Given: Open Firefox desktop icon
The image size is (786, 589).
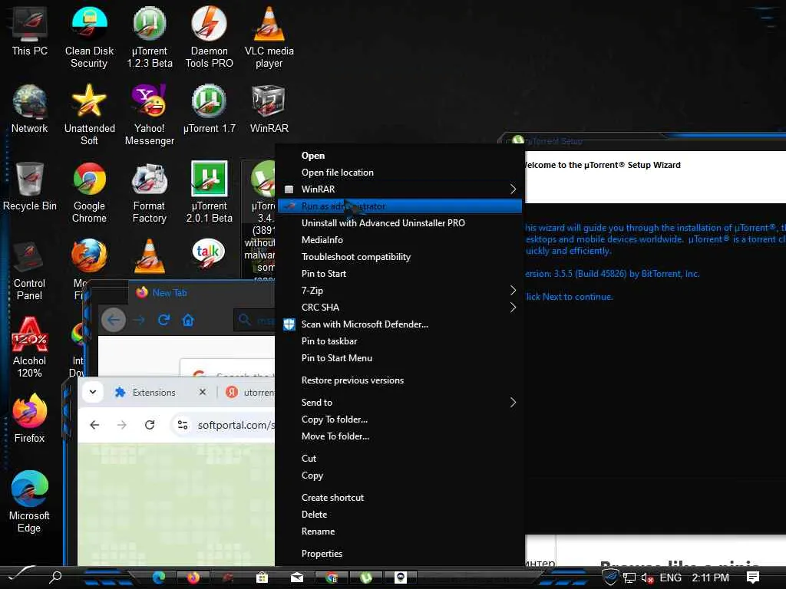Looking at the screenshot, I should click(x=30, y=419).
